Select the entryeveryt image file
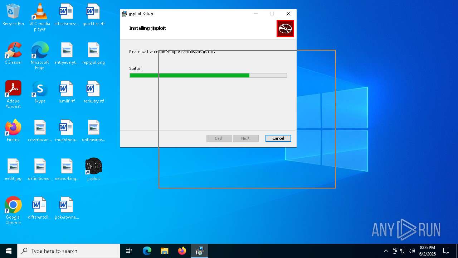Image resolution: width=458 pixels, height=258 pixels. pyautogui.click(x=67, y=53)
